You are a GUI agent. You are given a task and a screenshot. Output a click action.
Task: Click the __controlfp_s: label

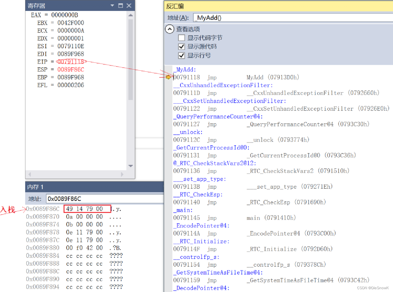pyautogui.click(x=196, y=257)
